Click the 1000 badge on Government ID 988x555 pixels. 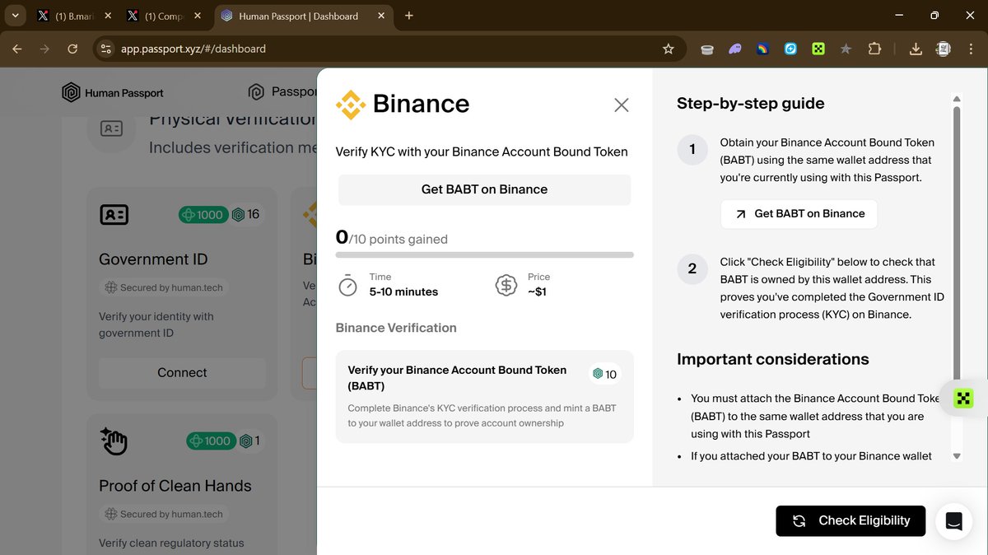203,215
